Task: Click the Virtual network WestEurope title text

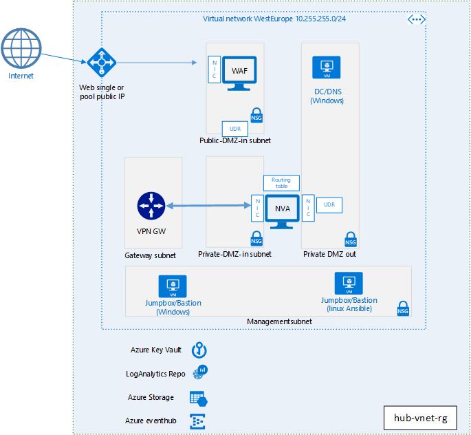Action: 274,19
